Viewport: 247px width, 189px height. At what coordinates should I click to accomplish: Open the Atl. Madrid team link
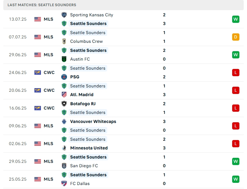click(x=81, y=95)
